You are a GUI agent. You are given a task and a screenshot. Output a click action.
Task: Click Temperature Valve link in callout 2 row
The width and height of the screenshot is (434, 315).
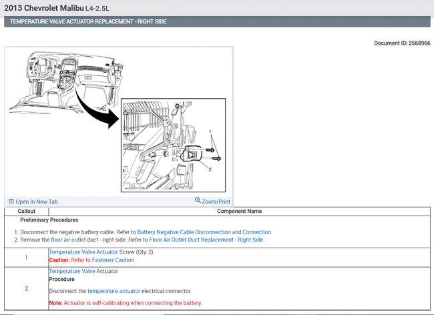coord(72,272)
